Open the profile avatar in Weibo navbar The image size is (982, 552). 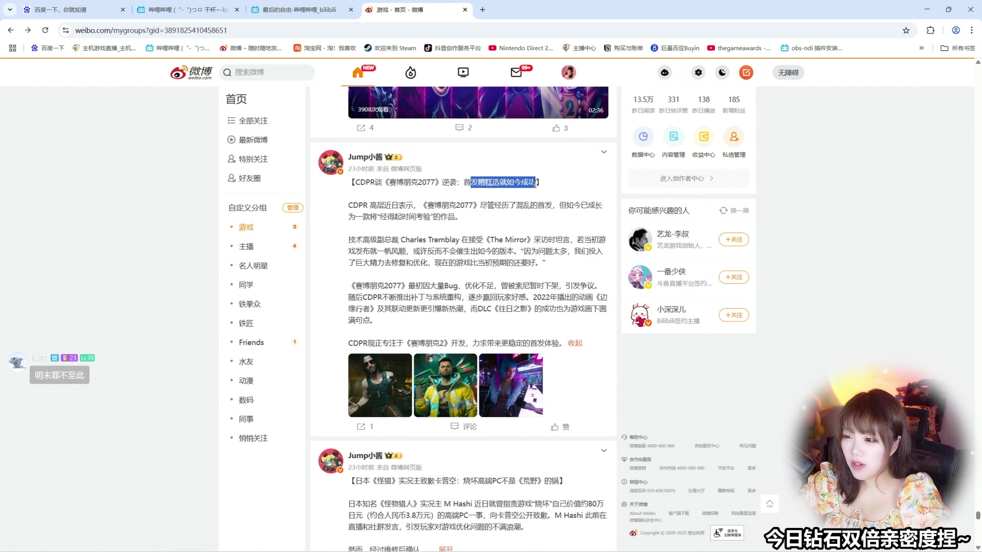pos(569,73)
